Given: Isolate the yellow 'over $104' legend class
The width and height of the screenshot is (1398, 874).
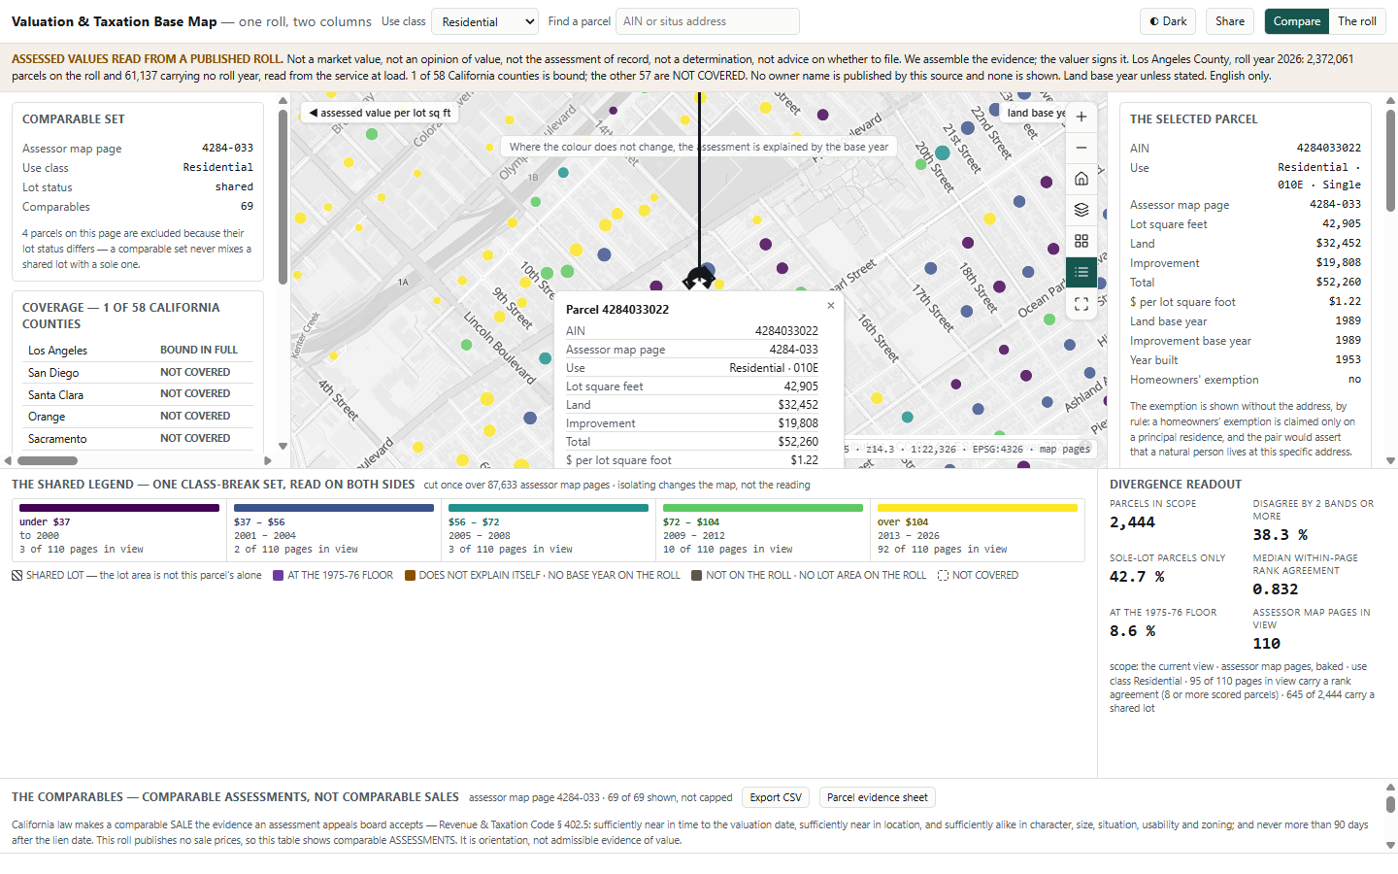Looking at the screenshot, I should (978, 530).
